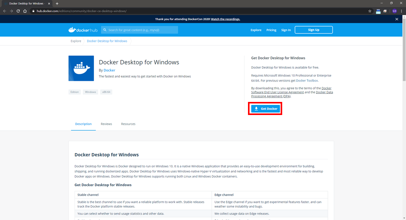Click the Explore breadcrumb
Viewport: 406px width, 220px height.
click(76, 41)
